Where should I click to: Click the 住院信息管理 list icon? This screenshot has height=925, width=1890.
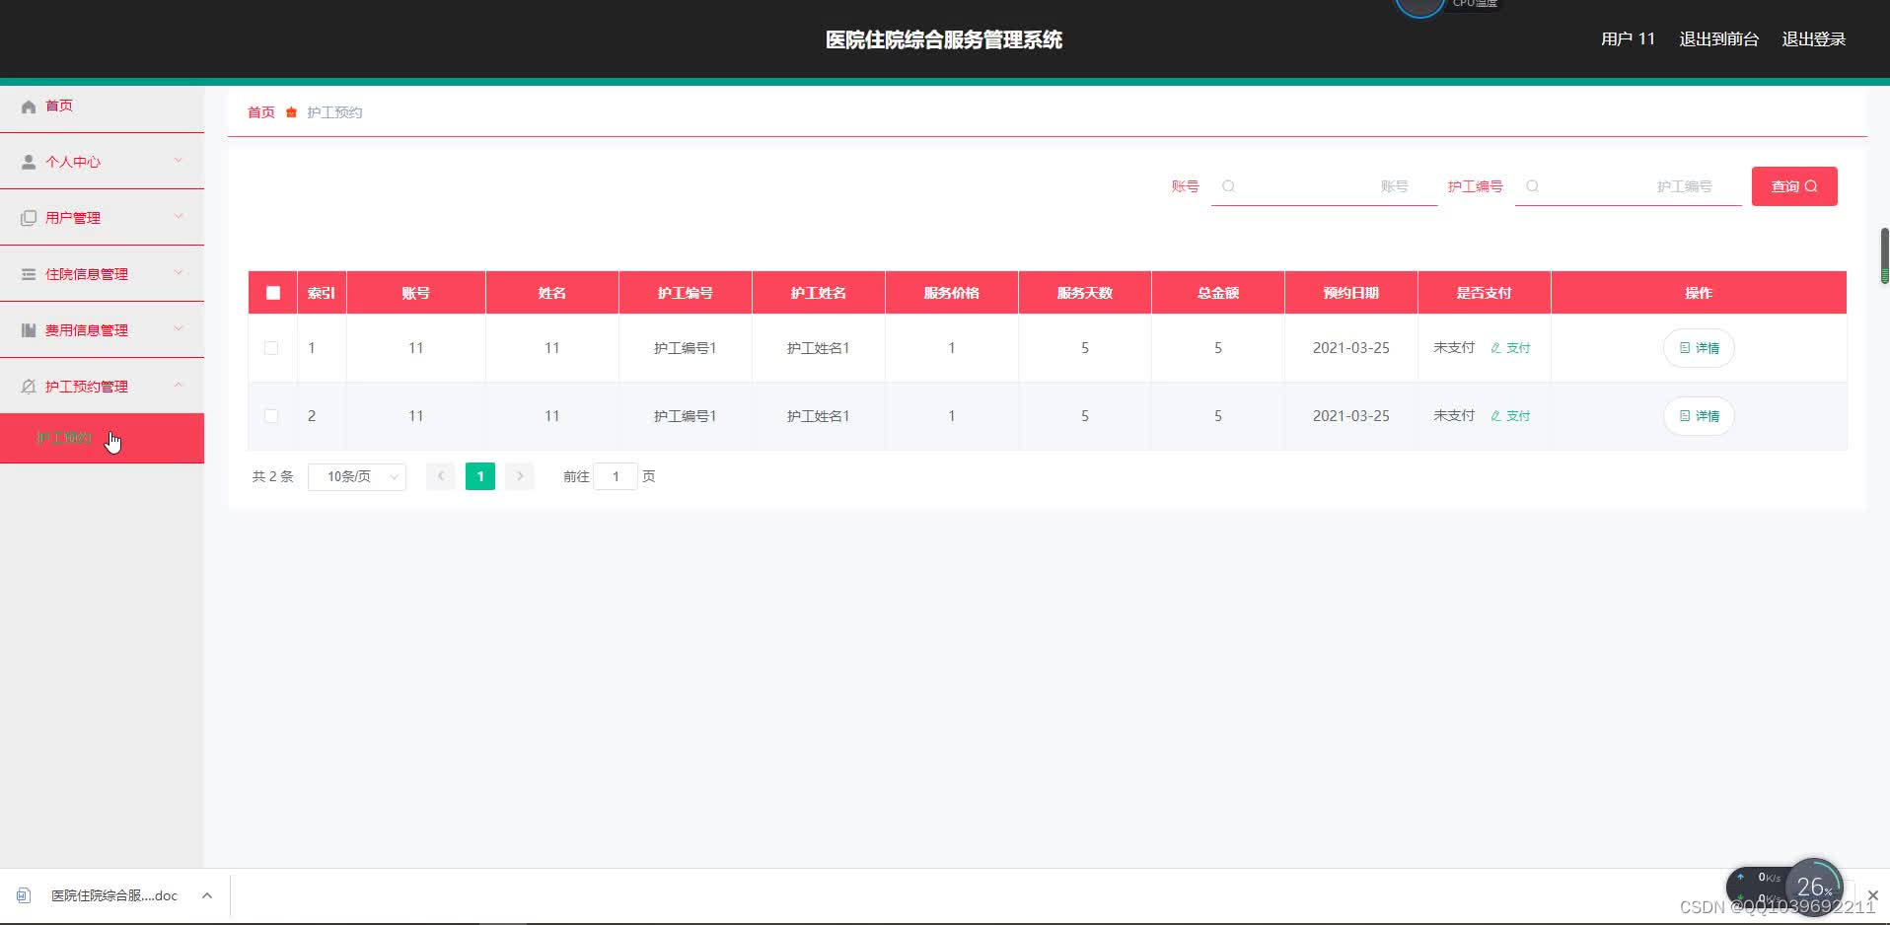coord(29,274)
